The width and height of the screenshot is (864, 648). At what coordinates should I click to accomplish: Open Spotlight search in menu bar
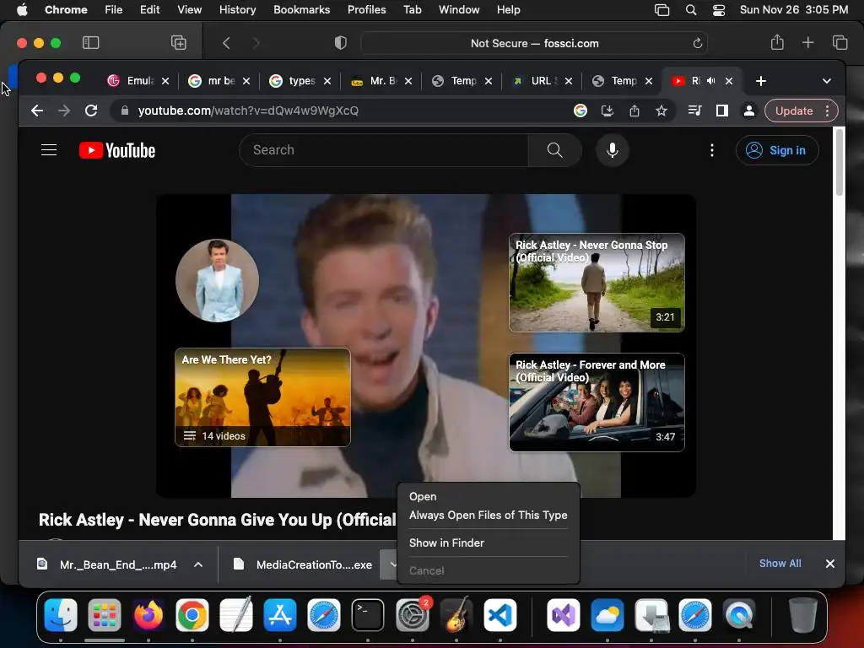690,10
